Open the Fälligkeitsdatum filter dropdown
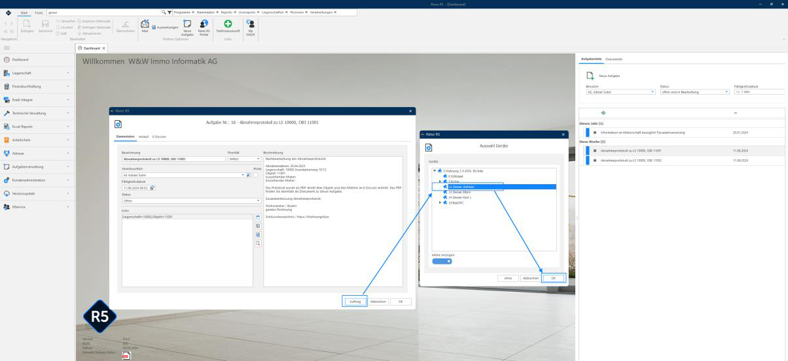The height and width of the screenshot is (361, 788). tap(761, 92)
